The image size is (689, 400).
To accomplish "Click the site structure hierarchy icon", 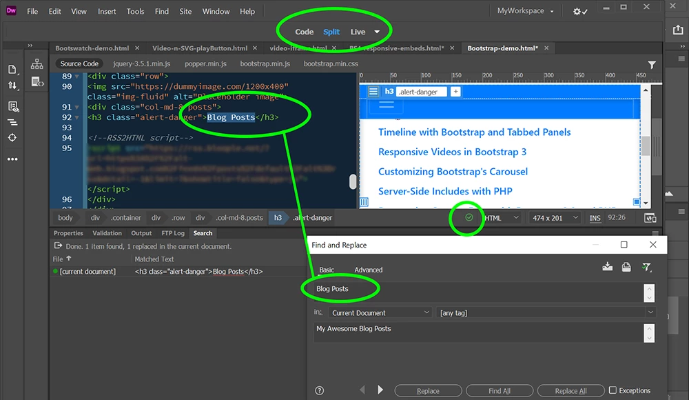I will 37,64.
